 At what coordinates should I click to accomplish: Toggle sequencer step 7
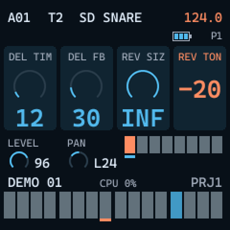coord(92,205)
